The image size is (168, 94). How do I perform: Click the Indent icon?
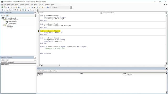point(15,10)
